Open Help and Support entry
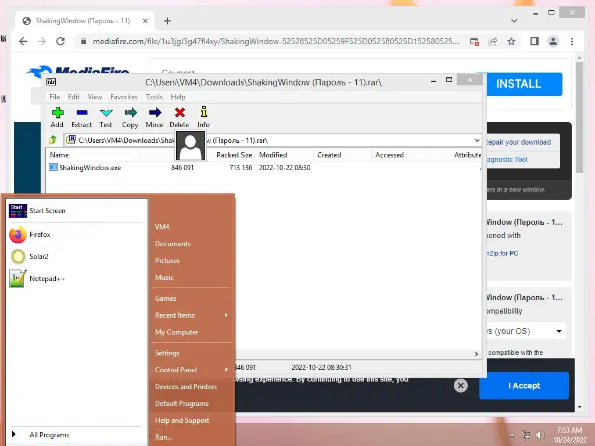 [x=182, y=420]
